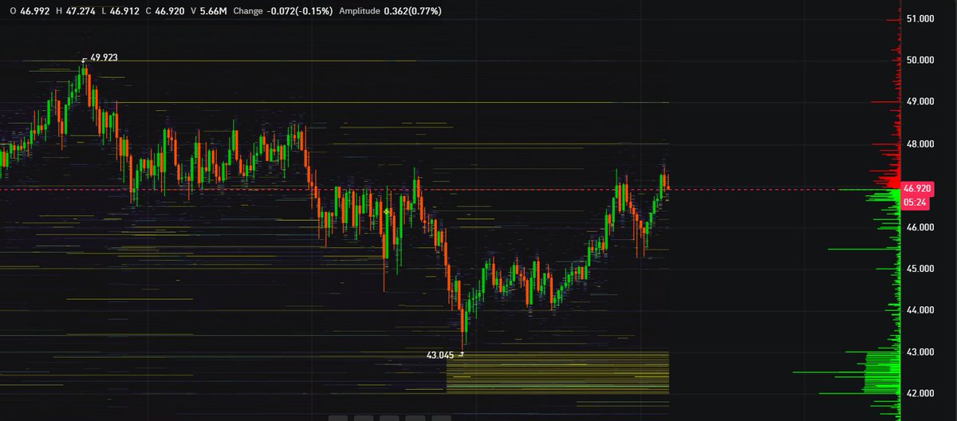
Task: Click the 42.000 price axis label
Action: click(x=920, y=393)
